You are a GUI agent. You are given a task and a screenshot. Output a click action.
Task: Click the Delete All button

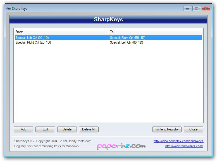click(89, 129)
